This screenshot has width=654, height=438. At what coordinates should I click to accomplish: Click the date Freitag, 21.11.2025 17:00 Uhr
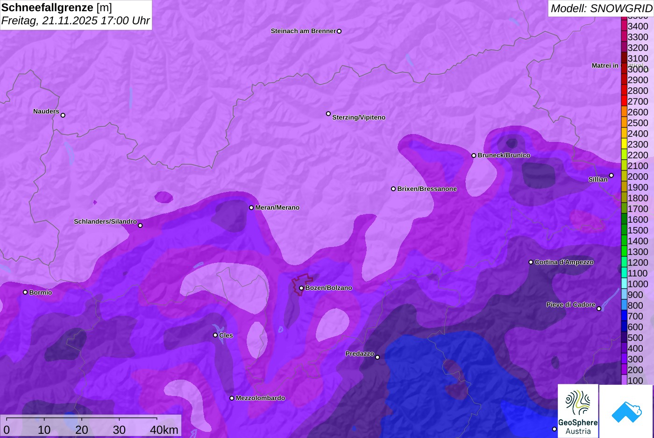point(75,21)
